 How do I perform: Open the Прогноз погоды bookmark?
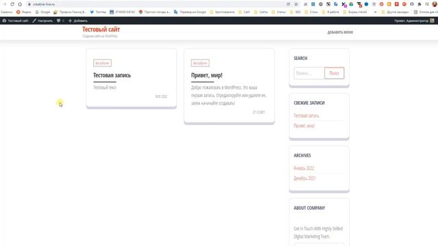click(x=155, y=12)
